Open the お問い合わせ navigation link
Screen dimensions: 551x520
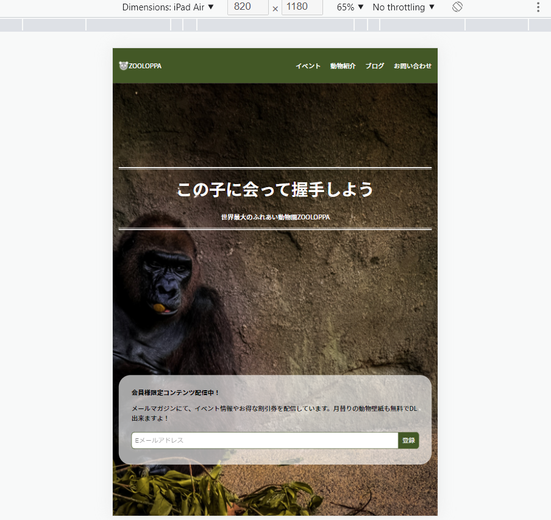[413, 66]
